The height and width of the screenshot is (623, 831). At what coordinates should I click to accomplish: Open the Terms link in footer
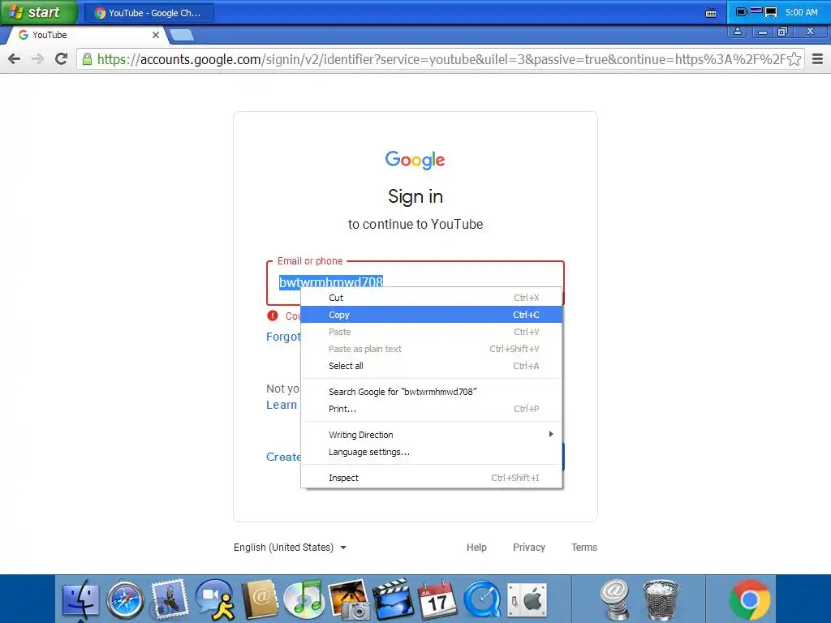point(584,548)
